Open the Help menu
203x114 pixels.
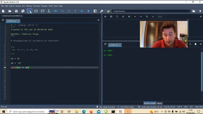click(61, 6)
